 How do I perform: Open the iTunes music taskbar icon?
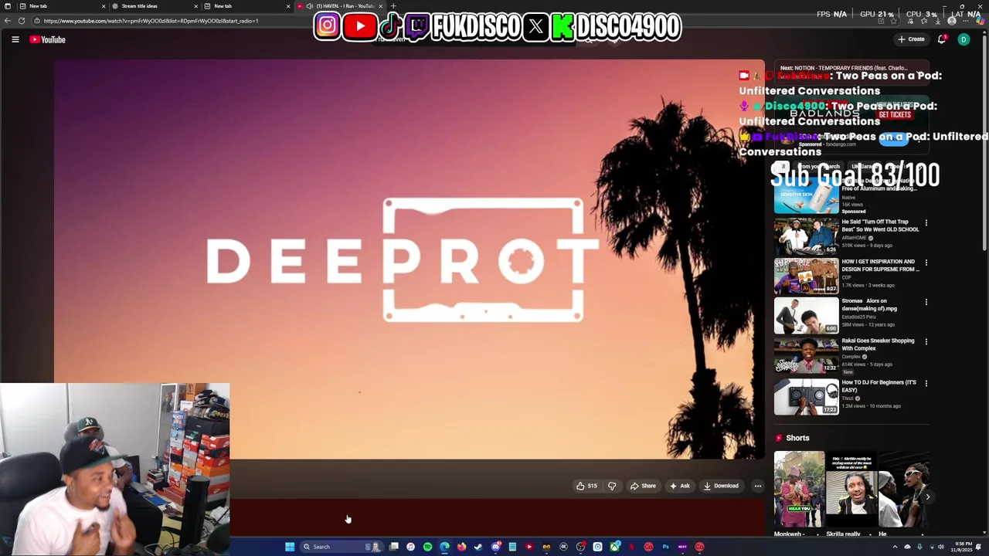point(410,547)
